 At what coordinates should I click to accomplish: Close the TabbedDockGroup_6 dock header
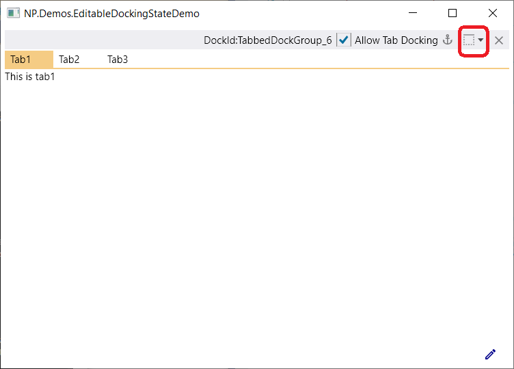(x=499, y=40)
